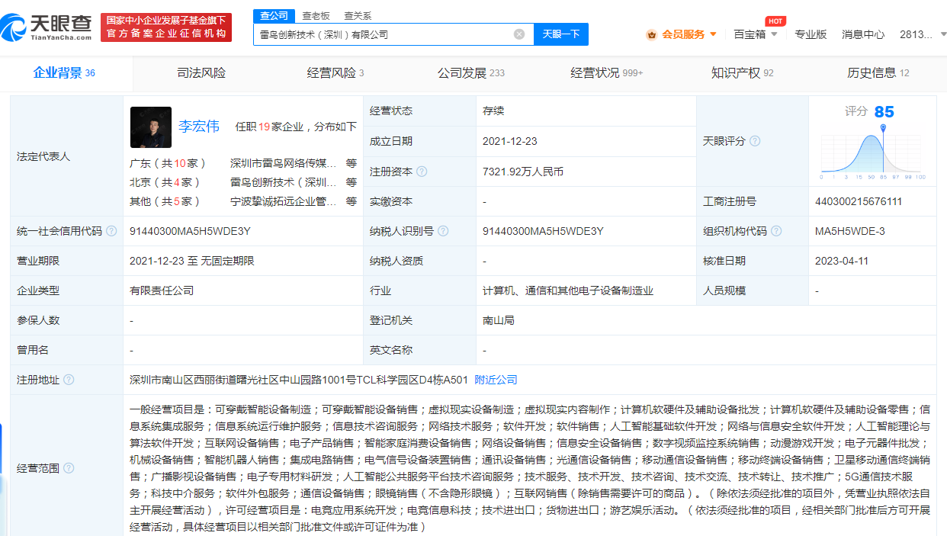Click 核准日期 value 2023-04-11

point(842,261)
